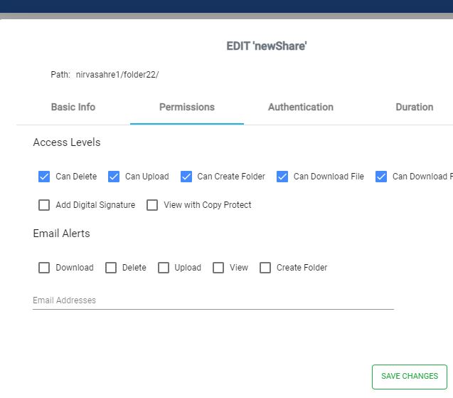Toggle the cut-off rightmost Can Download checkbox
Image resolution: width=453 pixels, height=398 pixels.
click(x=381, y=177)
